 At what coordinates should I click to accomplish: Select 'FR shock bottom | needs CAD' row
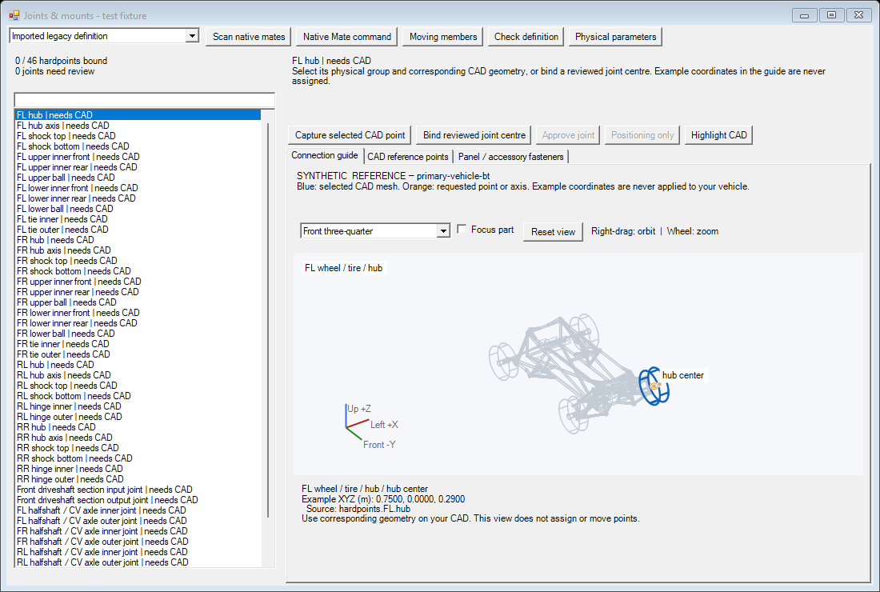point(138,271)
